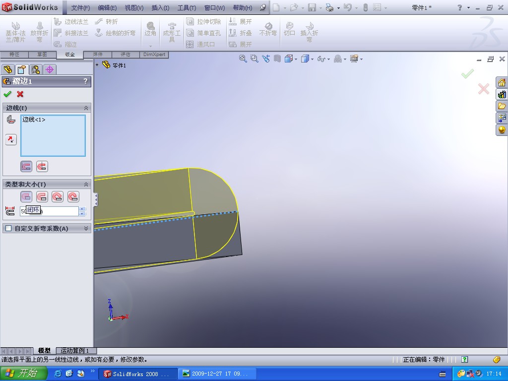
Task: Click the Undo icon
Action: pos(348,7)
